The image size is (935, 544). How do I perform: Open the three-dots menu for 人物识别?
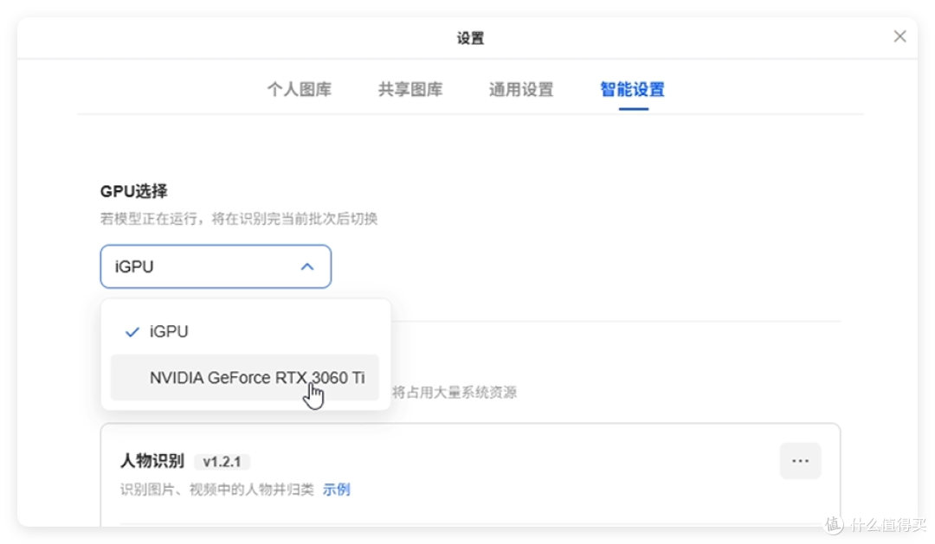pos(800,461)
